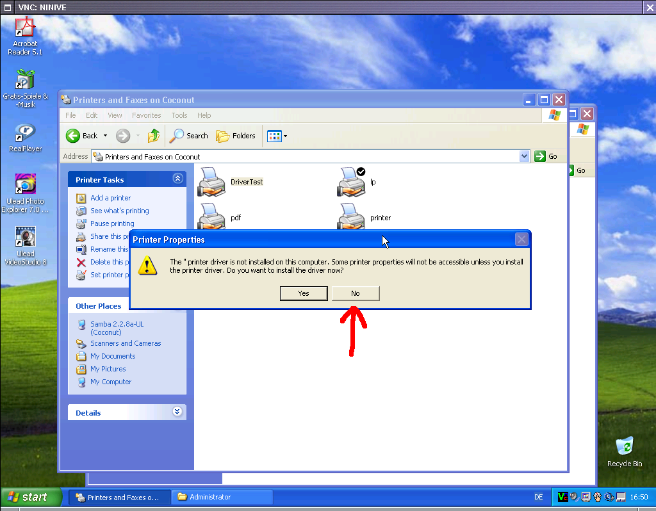Open the Address bar dropdown
This screenshot has height=511, width=656.
[x=525, y=156]
